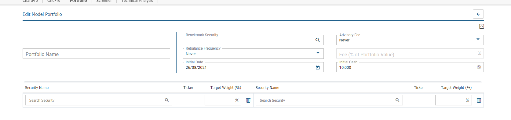Collapse the portfolio settings panel
The image size is (511, 120).
[x=481, y=26]
